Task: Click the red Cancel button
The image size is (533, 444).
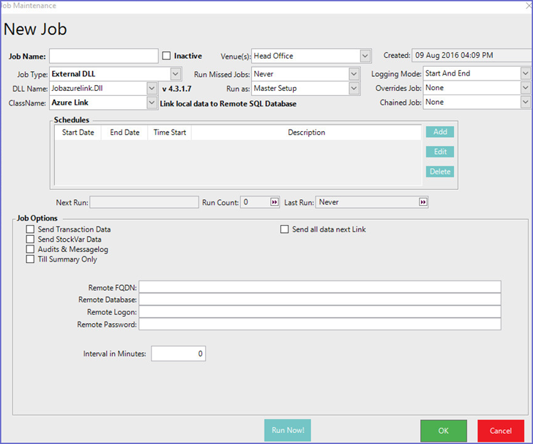Action: click(501, 431)
